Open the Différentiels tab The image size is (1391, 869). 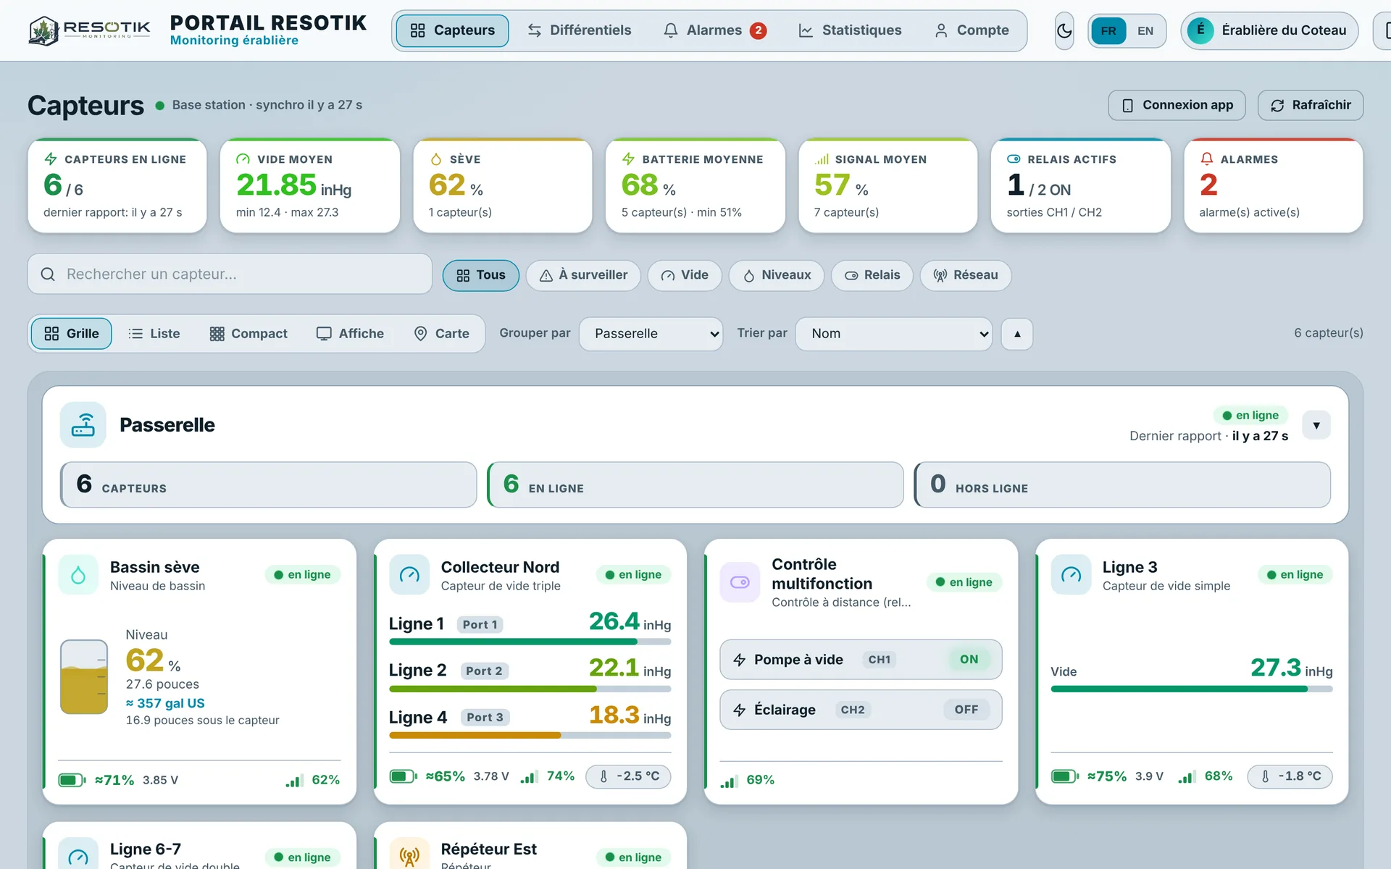(579, 30)
